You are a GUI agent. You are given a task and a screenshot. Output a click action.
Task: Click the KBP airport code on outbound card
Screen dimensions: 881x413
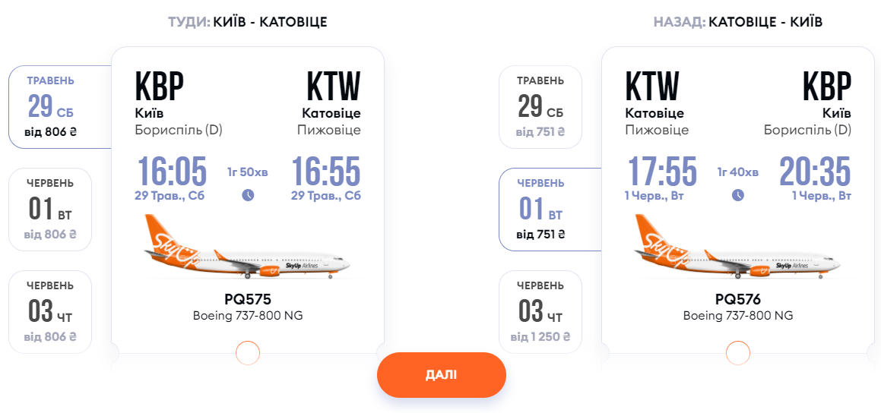coord(160,87)
